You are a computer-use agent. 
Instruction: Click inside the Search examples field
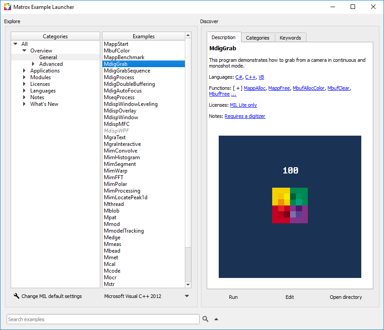tap(102, 319)
